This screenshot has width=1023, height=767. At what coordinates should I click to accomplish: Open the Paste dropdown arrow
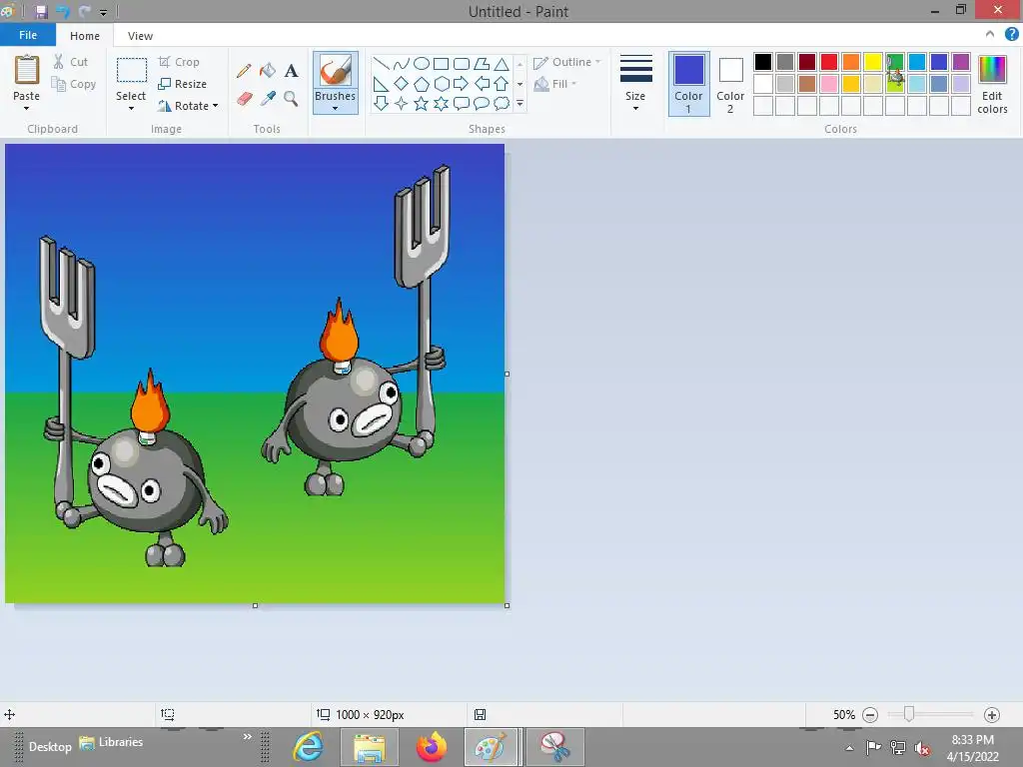26,108
